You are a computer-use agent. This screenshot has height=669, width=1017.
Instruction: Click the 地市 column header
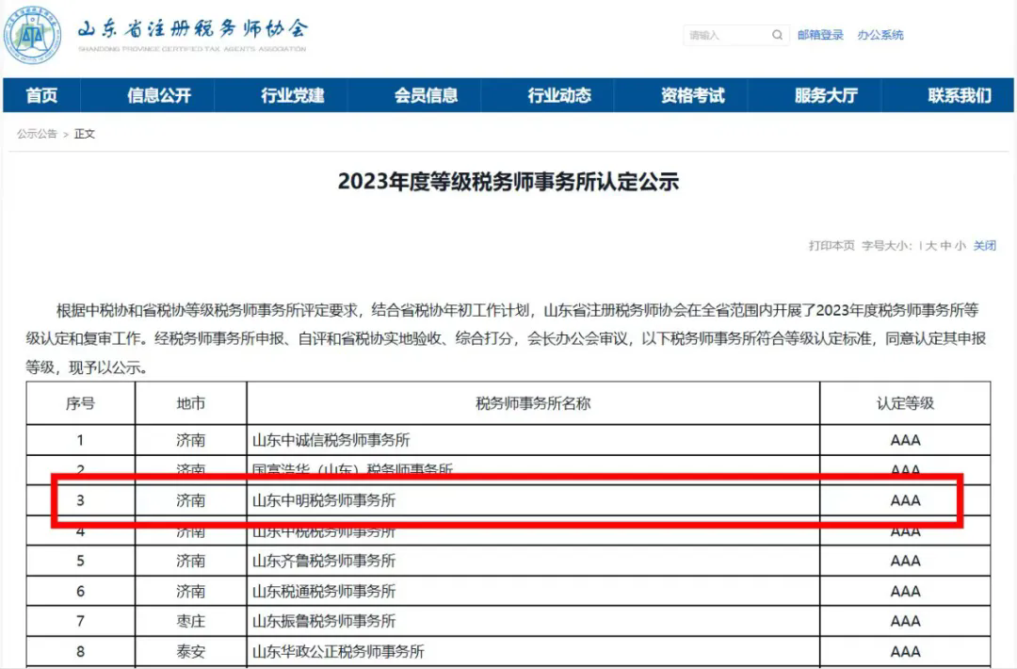click(190, 403)
